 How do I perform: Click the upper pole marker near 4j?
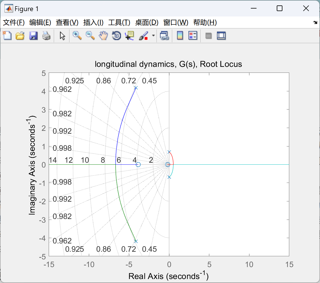pos(136,88)
